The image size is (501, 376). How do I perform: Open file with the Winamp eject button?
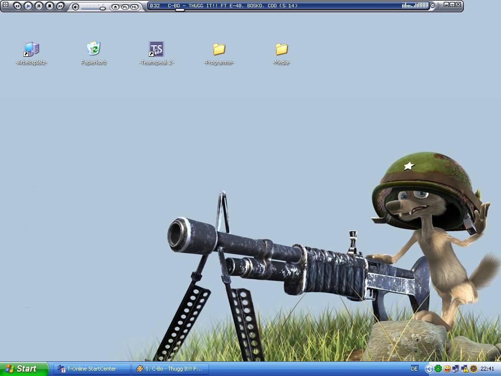tap(115, 7)
